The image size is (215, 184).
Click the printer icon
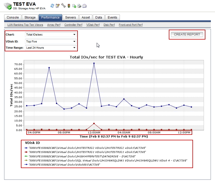coord(79,6)
